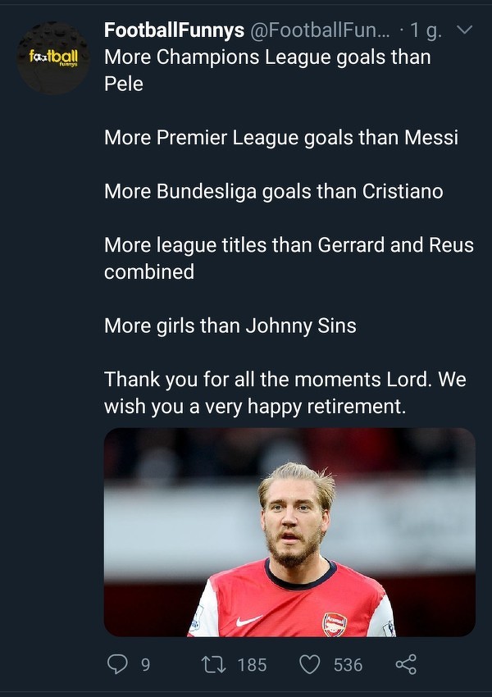Click the FootballFunnys display name

174,30
